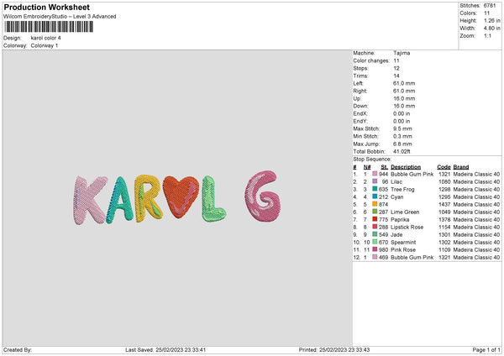Viewport: 504px width, 356px height.
Task: Click the Left value 61.0 mm
Action: 404,83
